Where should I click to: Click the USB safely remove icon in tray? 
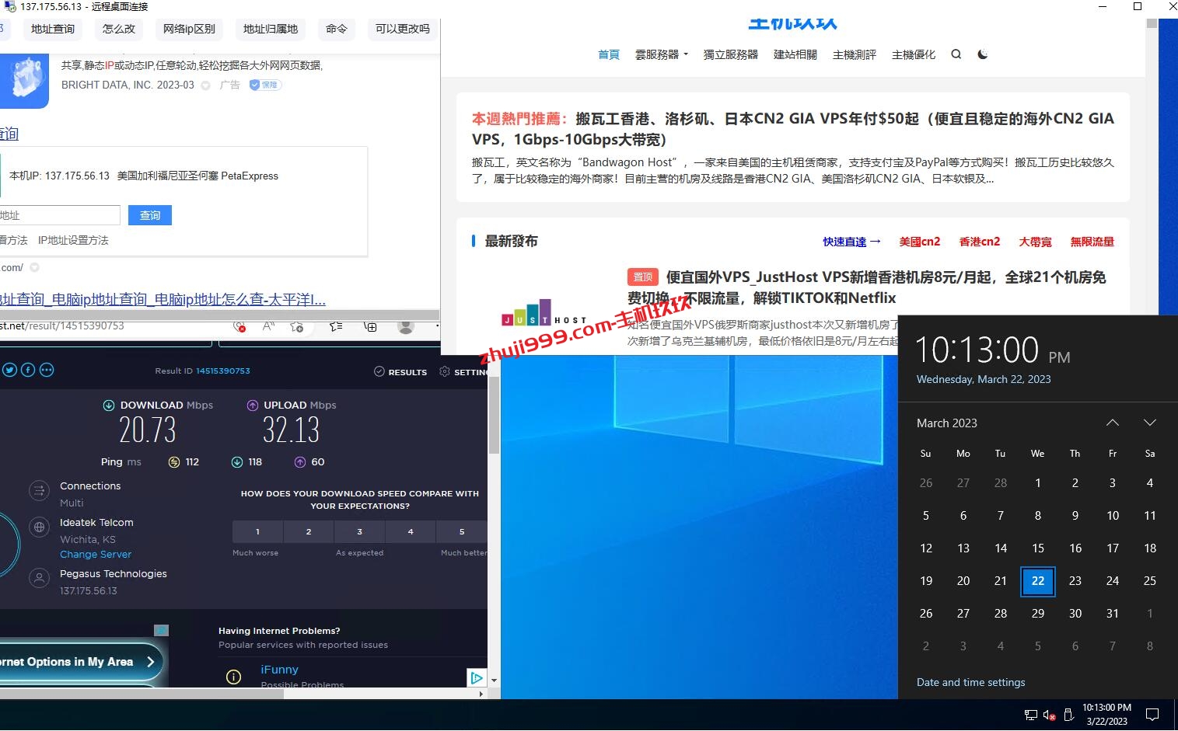pos(1068,715)
